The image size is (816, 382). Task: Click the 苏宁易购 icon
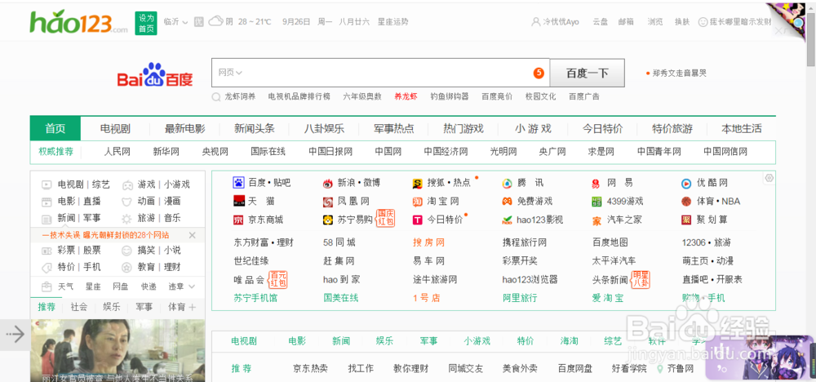pyautogui.click(x=328, y=220)
